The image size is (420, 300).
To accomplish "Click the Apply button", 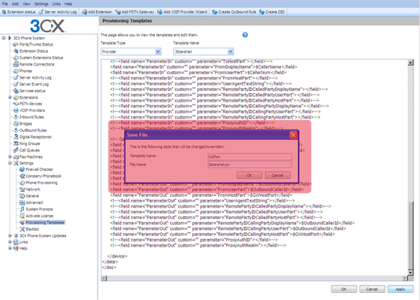I will click(x=401, y=289).
